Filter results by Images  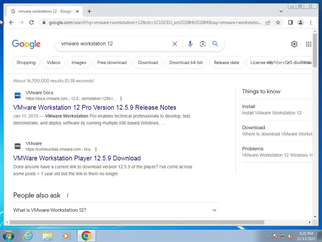79,62
